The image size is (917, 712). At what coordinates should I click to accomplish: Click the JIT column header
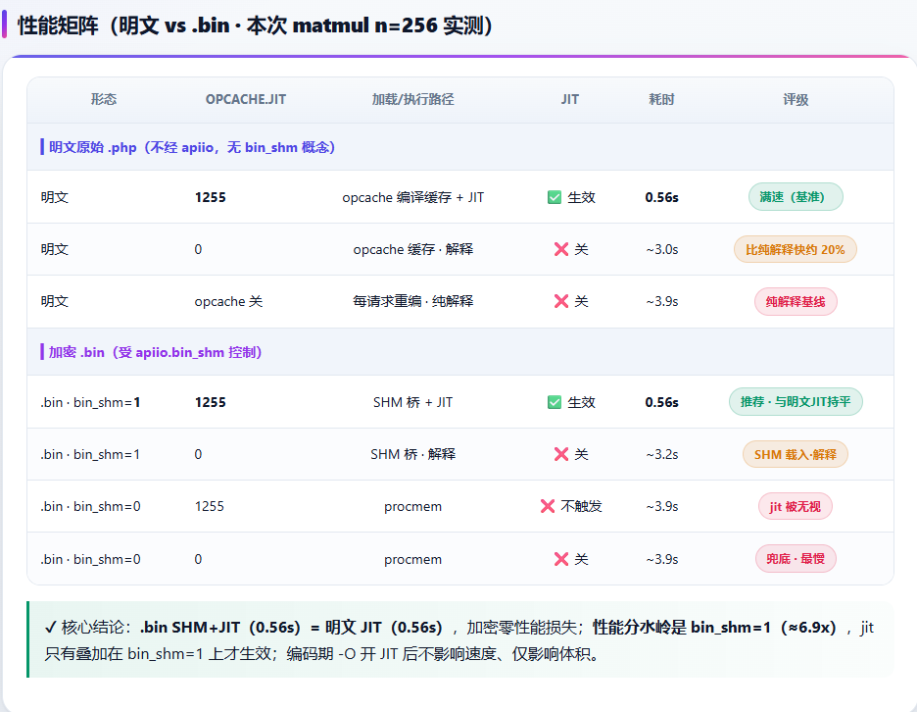pyautogui.click(x=569, y=99)
